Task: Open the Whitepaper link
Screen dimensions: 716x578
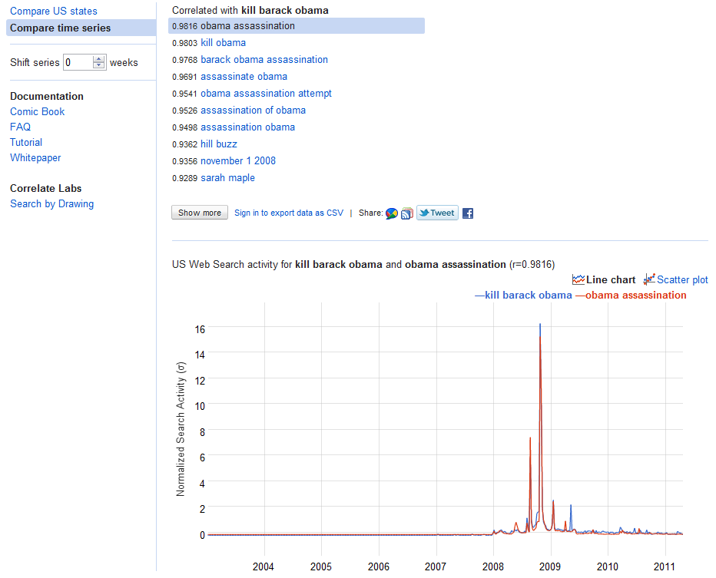Action: pos(35,157)
